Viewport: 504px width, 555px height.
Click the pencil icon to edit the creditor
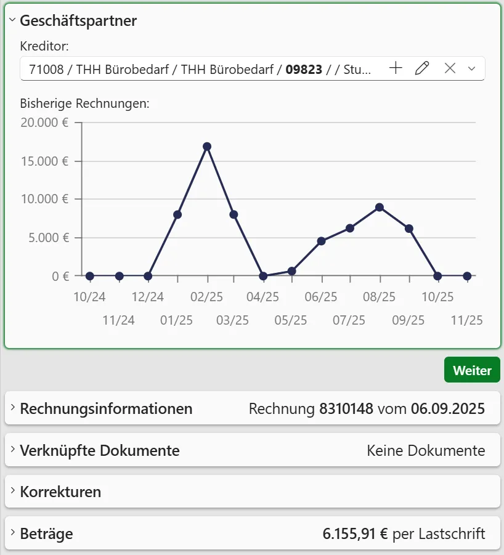[x=422, y=68]
